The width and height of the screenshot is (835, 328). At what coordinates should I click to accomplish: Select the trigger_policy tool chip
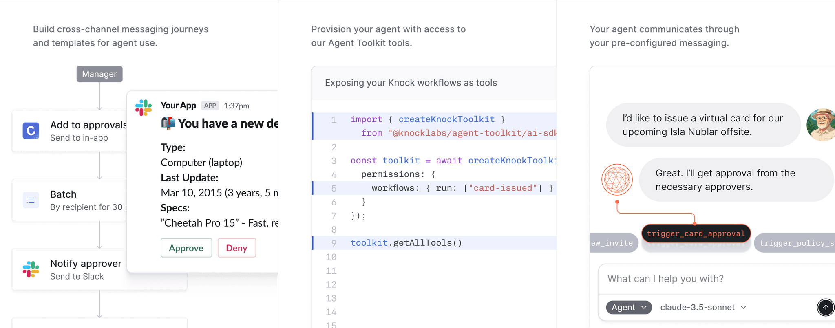(x=795, y=243)
